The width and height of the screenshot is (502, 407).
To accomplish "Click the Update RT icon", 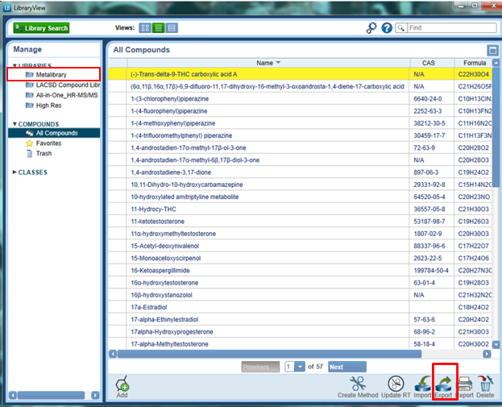I will tap(396, 384).
